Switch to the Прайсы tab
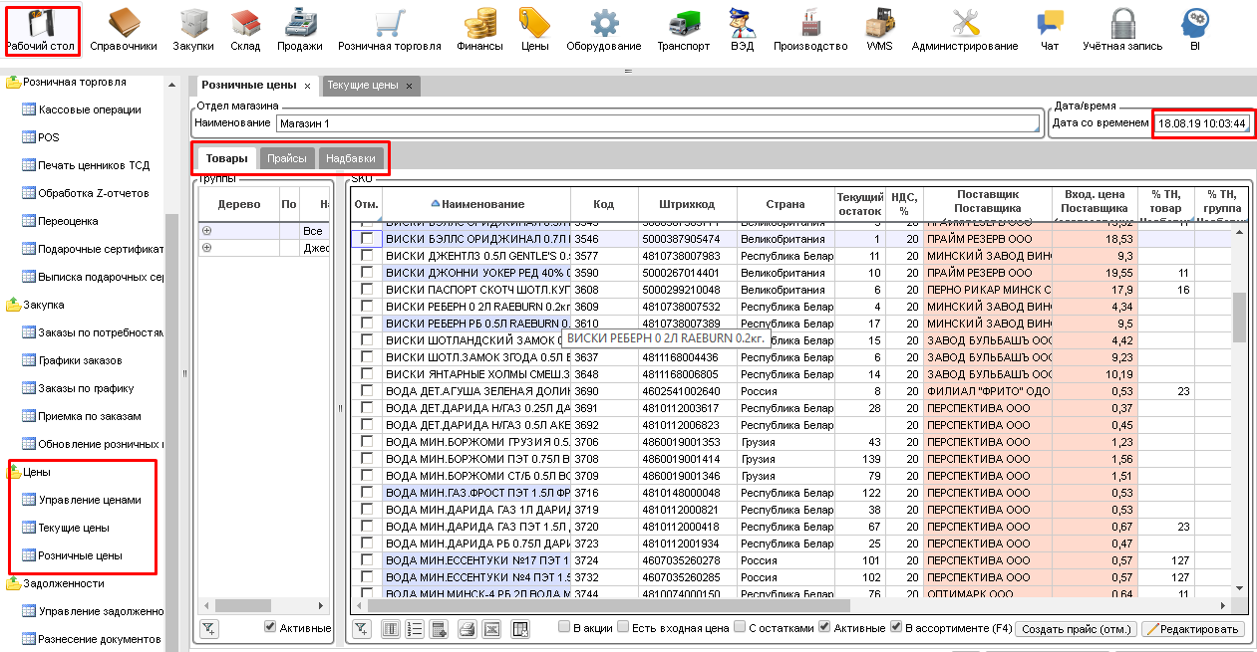 286,158
